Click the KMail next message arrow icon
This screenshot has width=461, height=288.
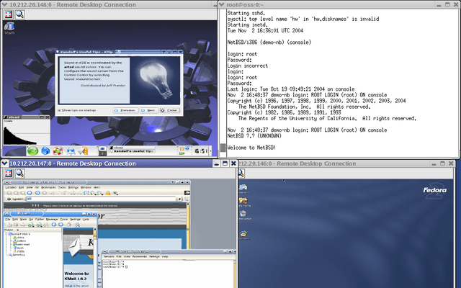click(x=61, y=225)
